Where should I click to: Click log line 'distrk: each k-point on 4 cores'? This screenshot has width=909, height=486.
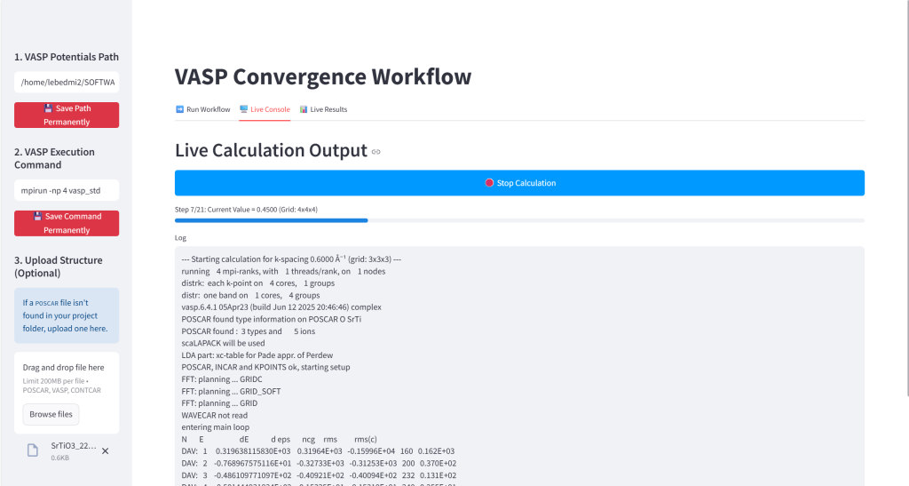[258, 283]
